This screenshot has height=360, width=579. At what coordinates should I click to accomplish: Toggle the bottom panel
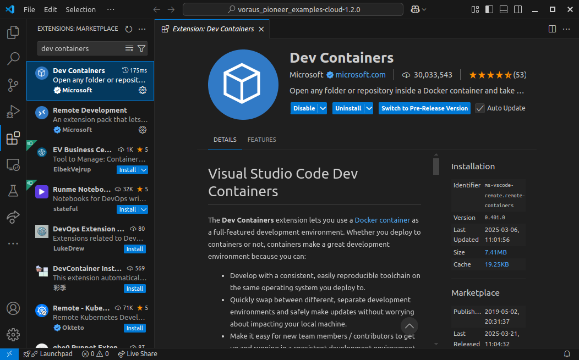tap(504, 9)
